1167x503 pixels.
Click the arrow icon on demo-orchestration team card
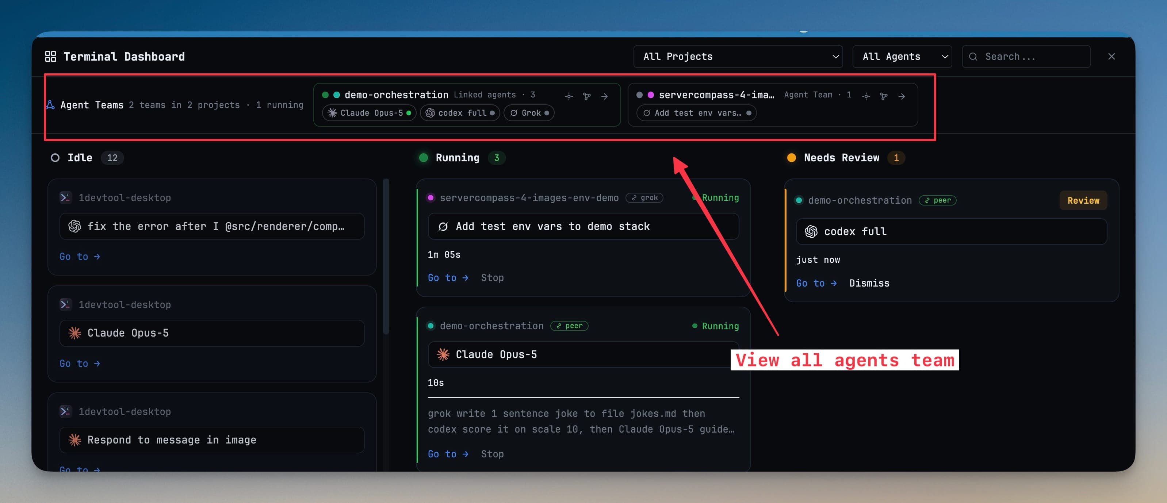(604, 96)
